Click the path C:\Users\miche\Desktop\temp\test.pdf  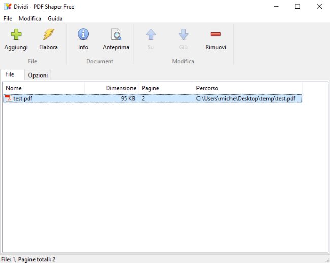click(246, 98)
